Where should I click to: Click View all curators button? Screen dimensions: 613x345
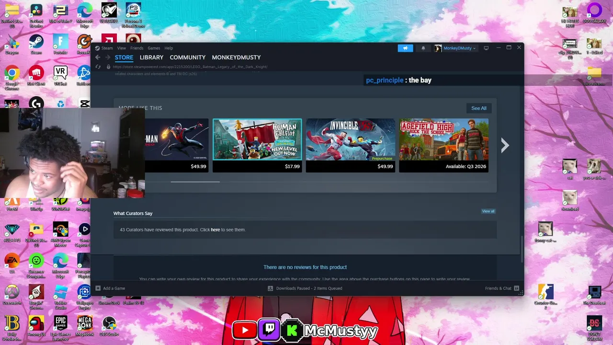(488, 211)
